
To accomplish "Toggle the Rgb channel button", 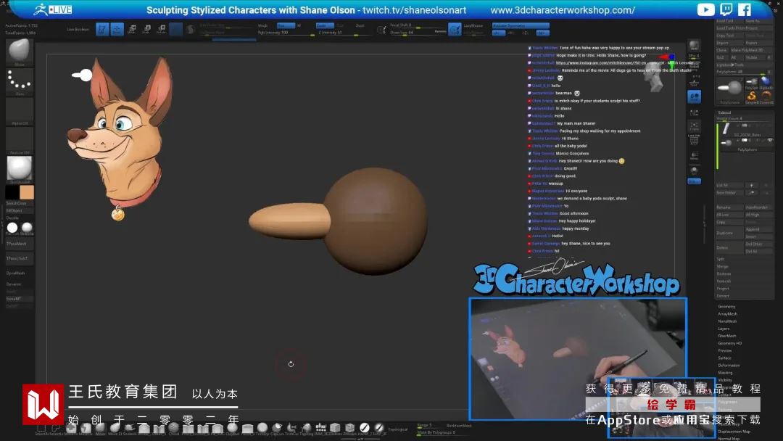I will click(x=286, y=25).
